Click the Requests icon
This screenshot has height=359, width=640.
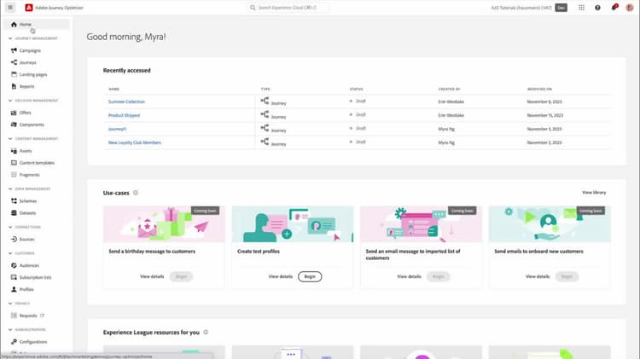14,316
